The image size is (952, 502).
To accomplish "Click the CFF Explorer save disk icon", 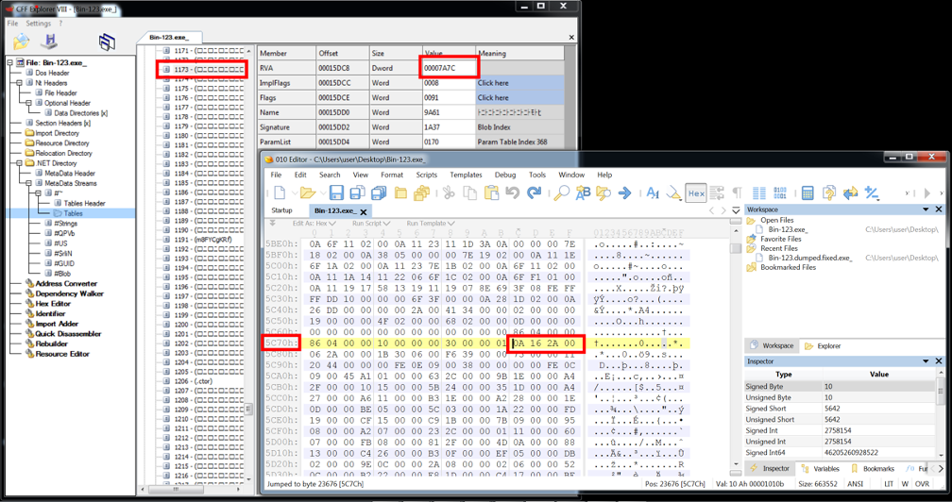I will [x=50, y=42].
